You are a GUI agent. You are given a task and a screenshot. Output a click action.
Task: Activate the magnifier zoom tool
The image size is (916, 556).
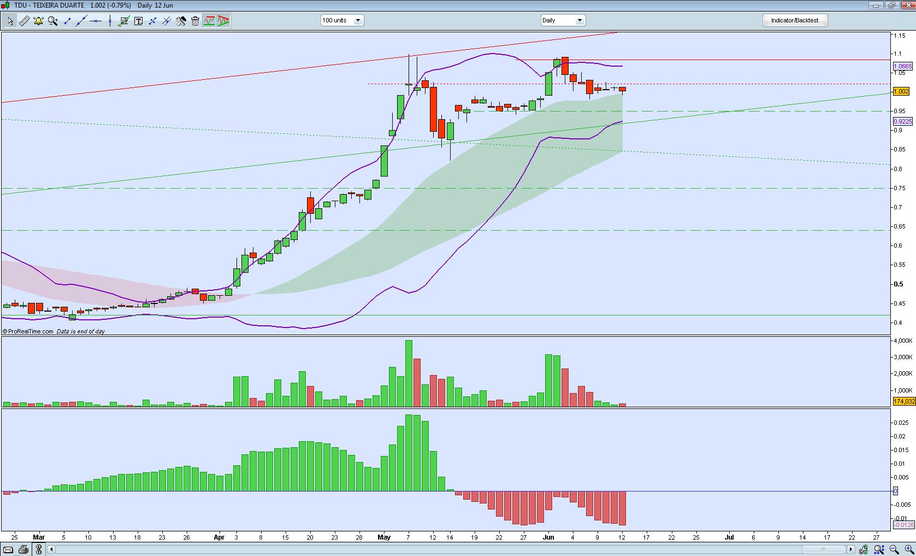pos(52,21)
